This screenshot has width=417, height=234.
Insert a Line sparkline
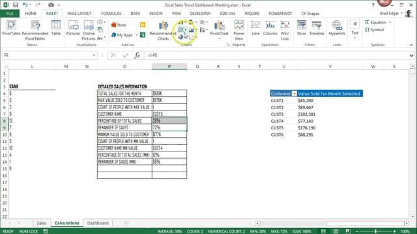(255, 28)
